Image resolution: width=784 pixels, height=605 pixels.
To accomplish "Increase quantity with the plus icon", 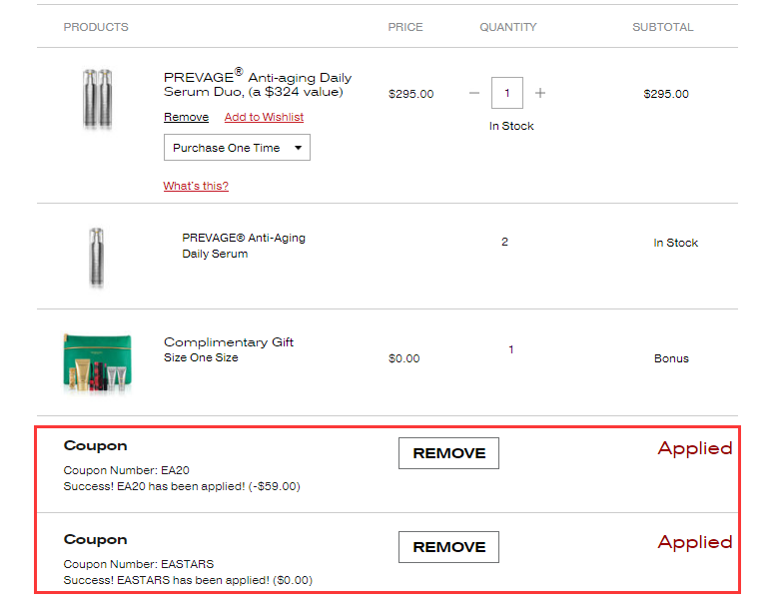I will tap(540, 94).
